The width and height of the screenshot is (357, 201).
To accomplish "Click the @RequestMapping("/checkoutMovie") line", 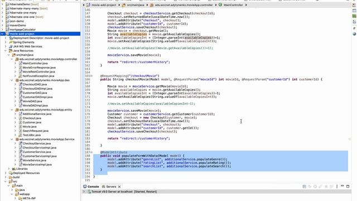I will 129,76.
